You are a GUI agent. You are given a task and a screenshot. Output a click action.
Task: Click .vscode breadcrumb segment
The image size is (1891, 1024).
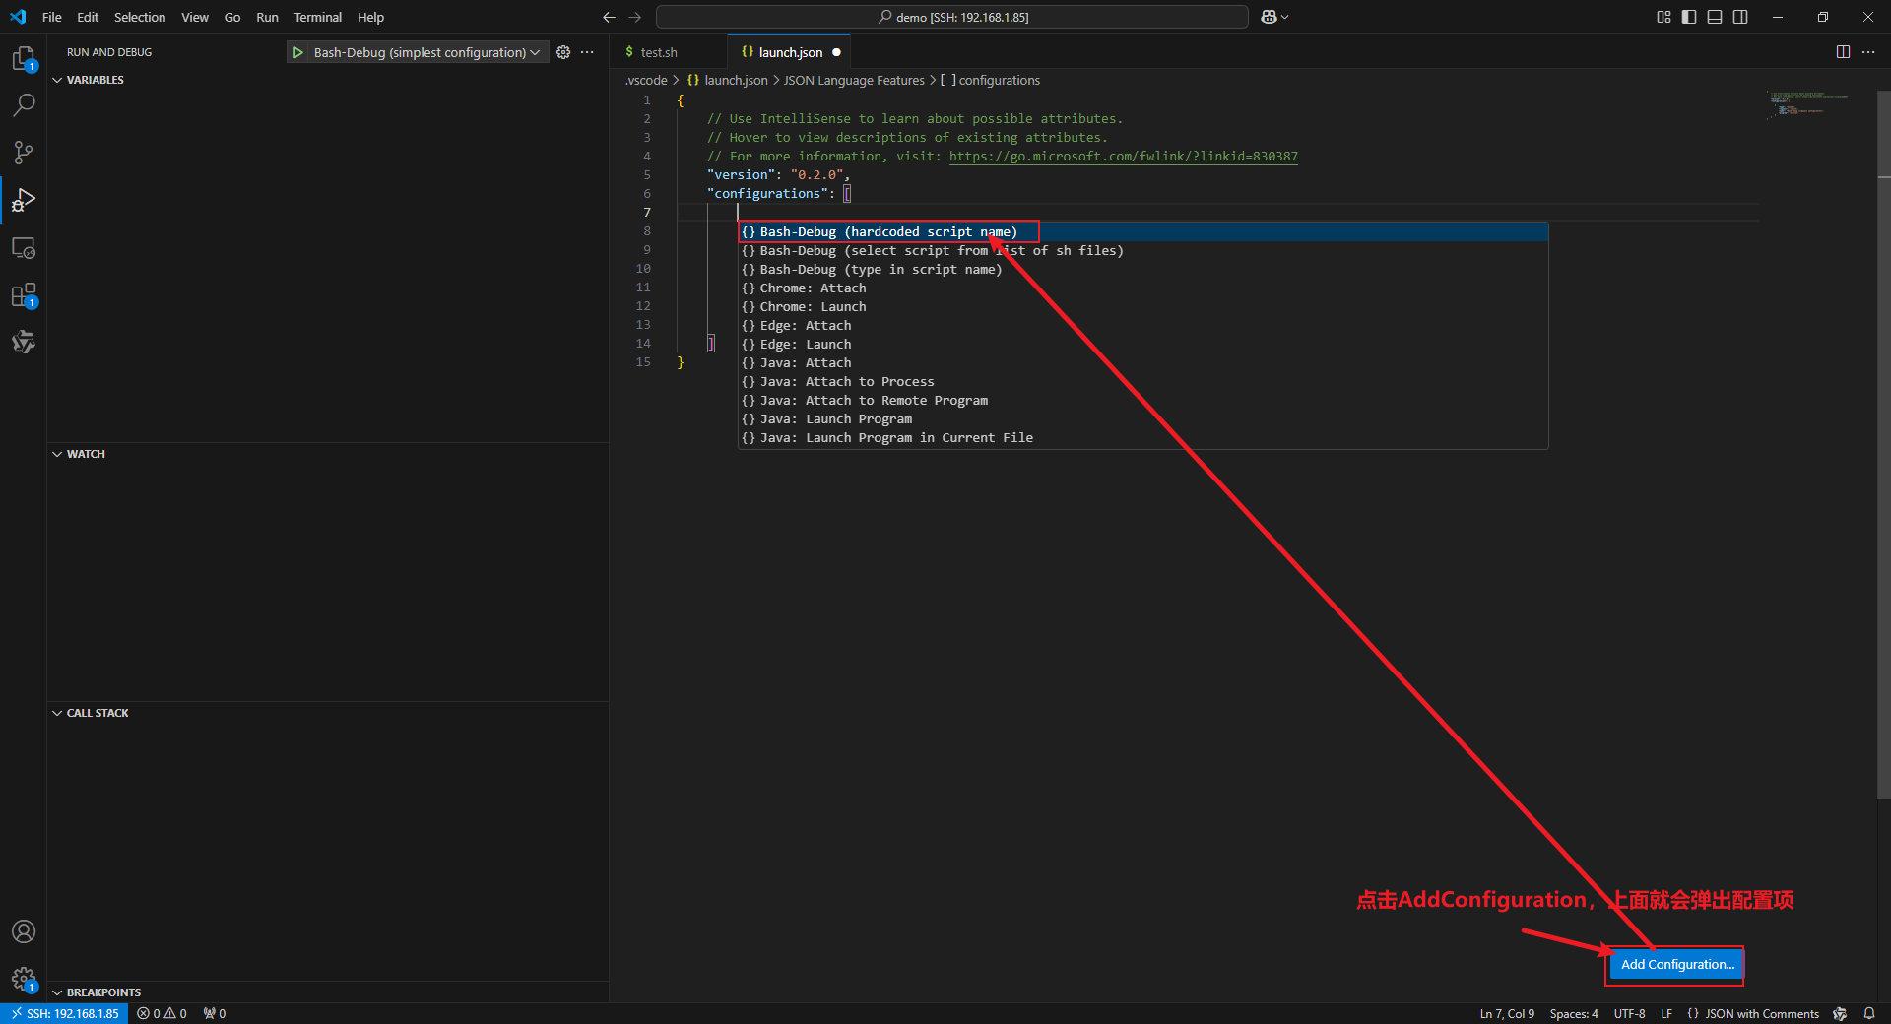point(646,80)
